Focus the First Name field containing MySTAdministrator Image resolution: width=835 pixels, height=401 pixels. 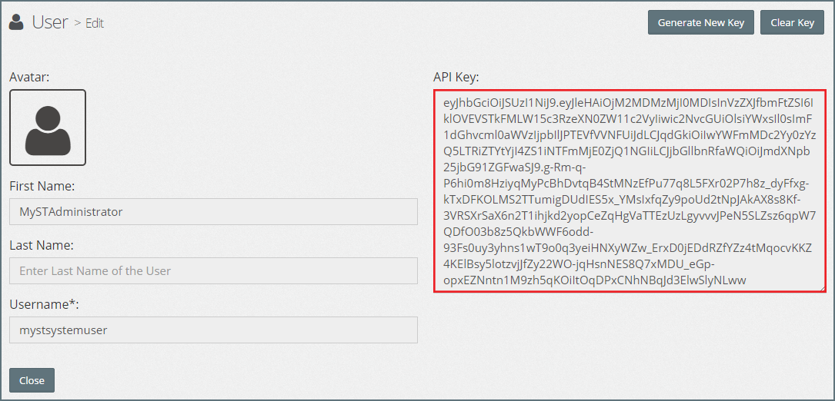pos(213,211)
